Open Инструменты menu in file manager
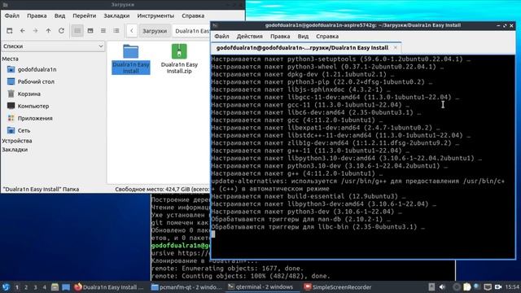Image resolution: width=521 pixels, height=293 pixels. [155, 15]
